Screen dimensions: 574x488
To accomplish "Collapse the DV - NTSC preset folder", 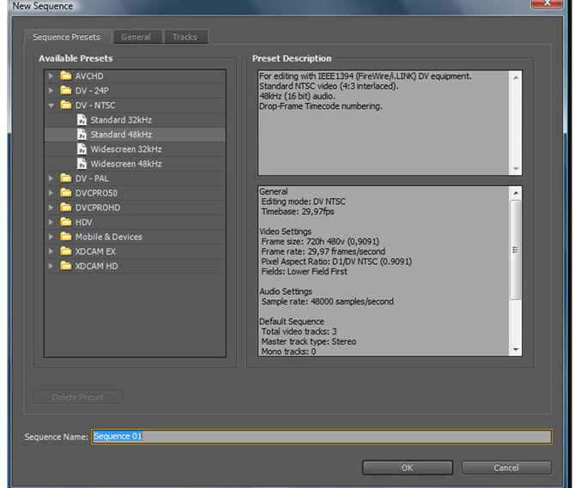I will coord(51,105).
